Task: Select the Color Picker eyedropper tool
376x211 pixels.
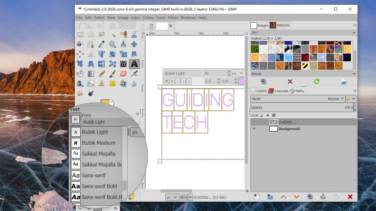Action: pyautogui.click(x=102, y=44)
